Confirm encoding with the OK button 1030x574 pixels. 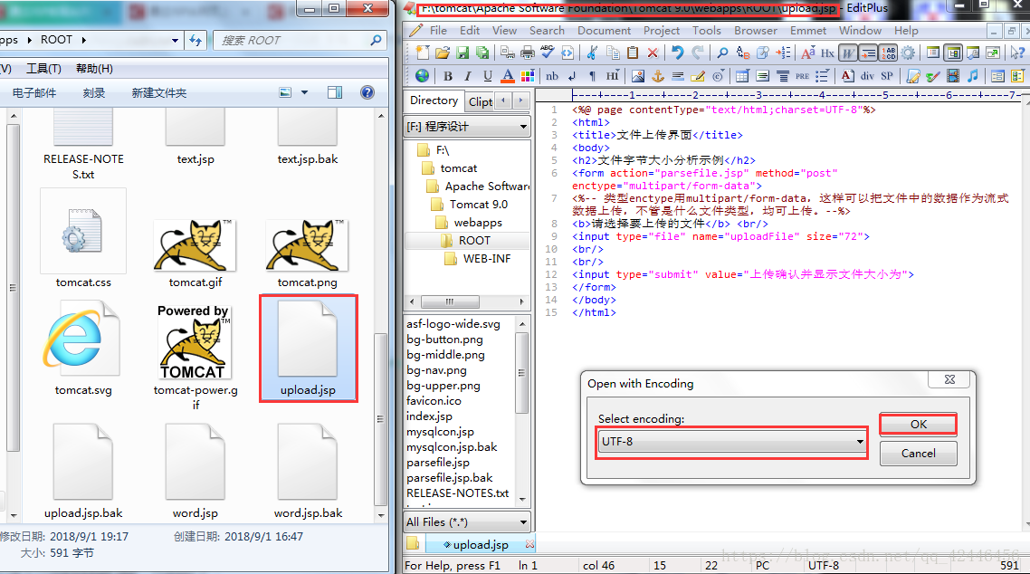click(x=919, y=425)
